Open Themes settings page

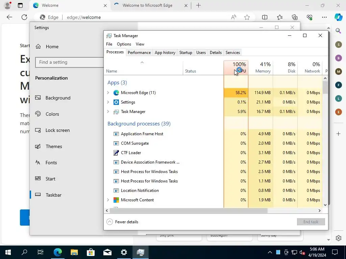pos(54,146)
